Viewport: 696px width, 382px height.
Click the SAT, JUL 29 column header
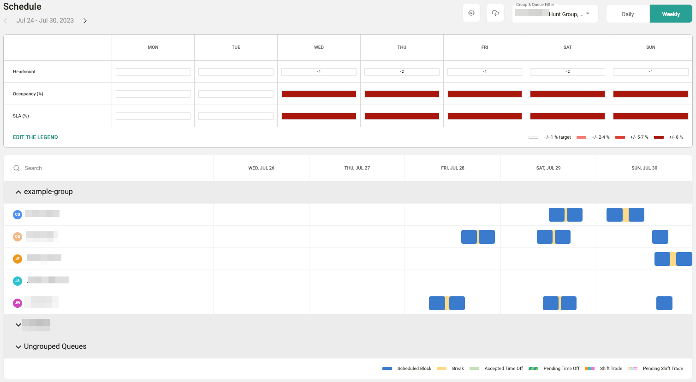[548, 168]
